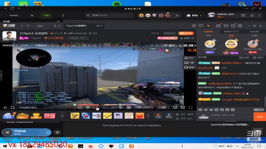Open the 1080P60 quality selector

tap(144, 107)
